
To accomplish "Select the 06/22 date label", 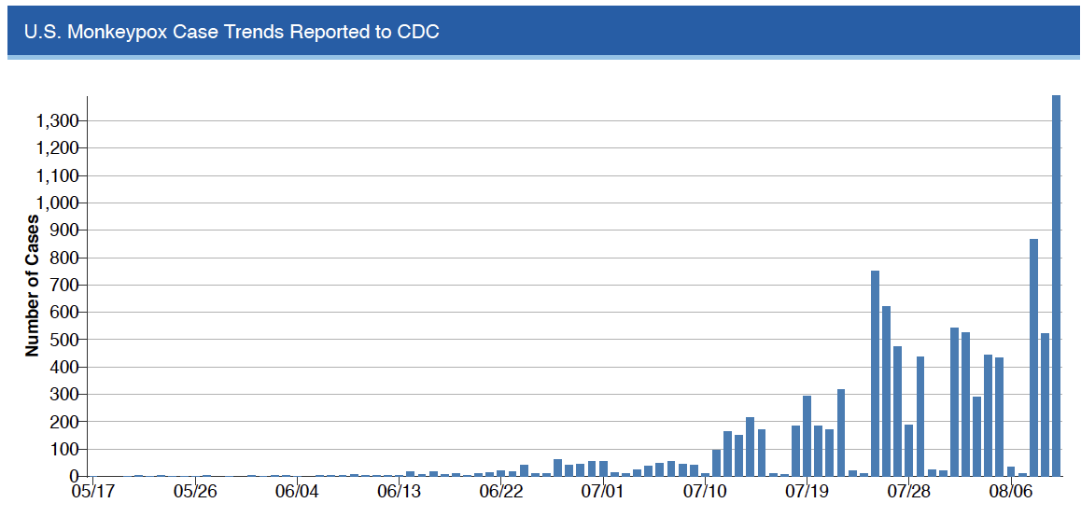I will tap(501, 491).
